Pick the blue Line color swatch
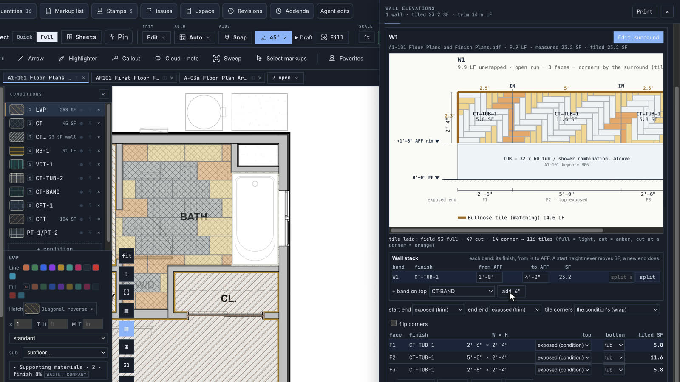 pyautogui.click(x=43, y=267)
